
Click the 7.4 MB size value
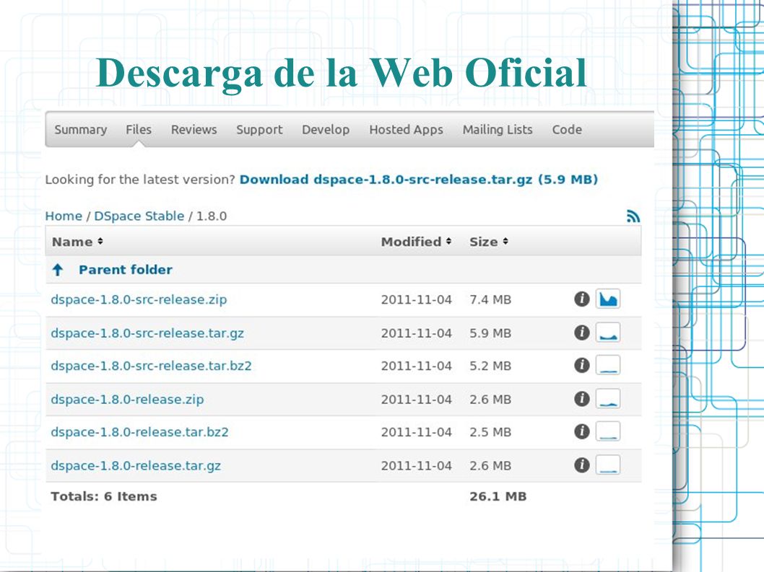tap(490, 299)
